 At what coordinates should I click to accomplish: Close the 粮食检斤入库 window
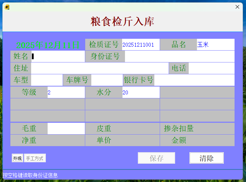[x=237, y=7]
